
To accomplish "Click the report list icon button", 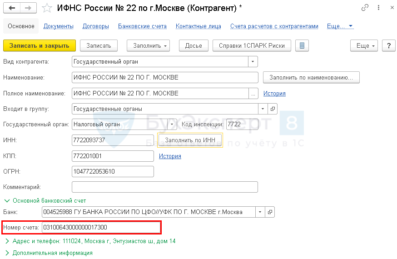I will 302,45.
